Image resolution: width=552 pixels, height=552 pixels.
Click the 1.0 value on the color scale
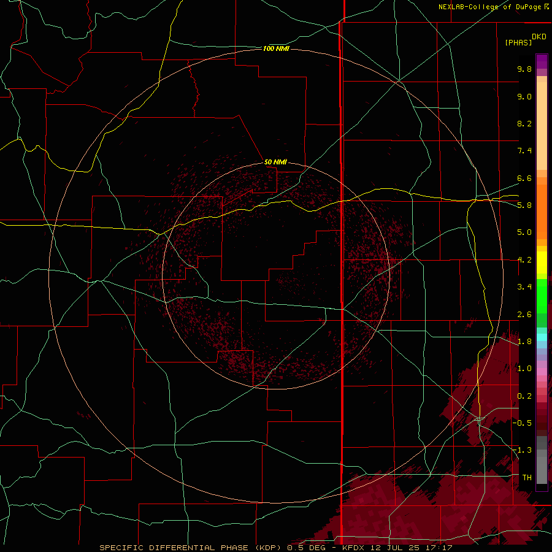(x=524, y=368)
